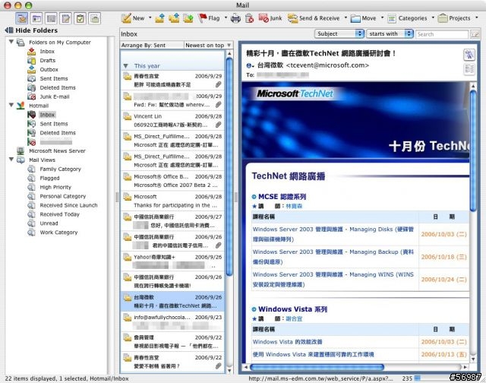Open dropdown arrow next to New
486x383 pixels.
(x=150, y=17)
